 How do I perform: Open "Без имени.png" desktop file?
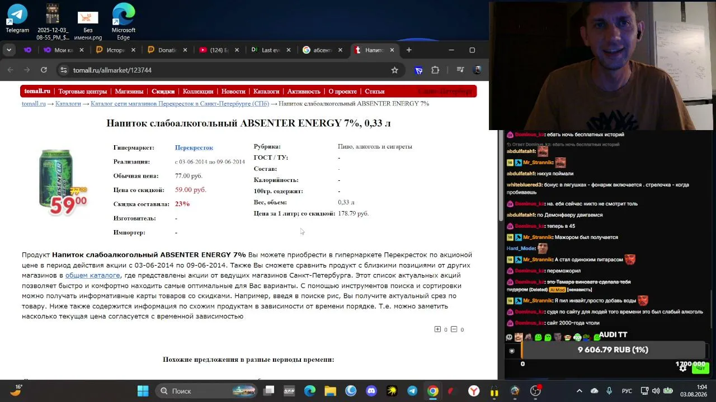click(x=88, y=26)
